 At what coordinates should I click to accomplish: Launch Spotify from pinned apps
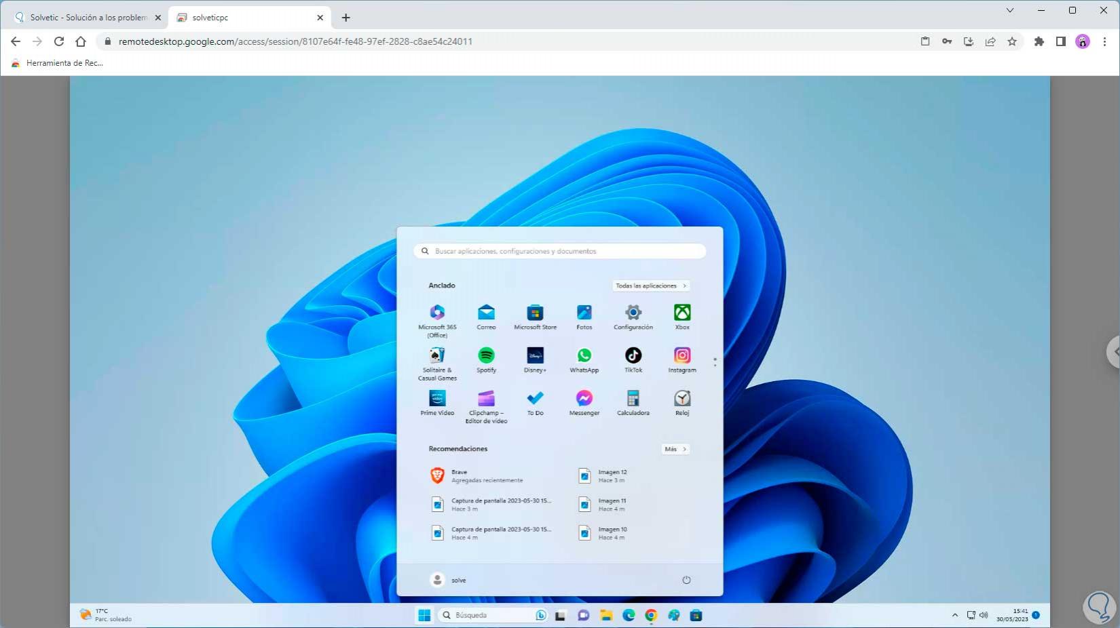coord(486,360)
